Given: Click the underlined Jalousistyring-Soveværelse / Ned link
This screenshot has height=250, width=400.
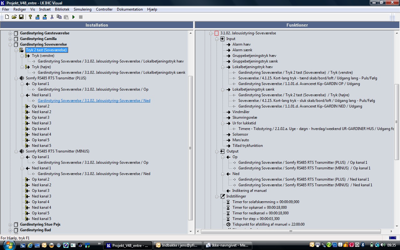Looking at the screenshot, I should (x=94, y=101).
